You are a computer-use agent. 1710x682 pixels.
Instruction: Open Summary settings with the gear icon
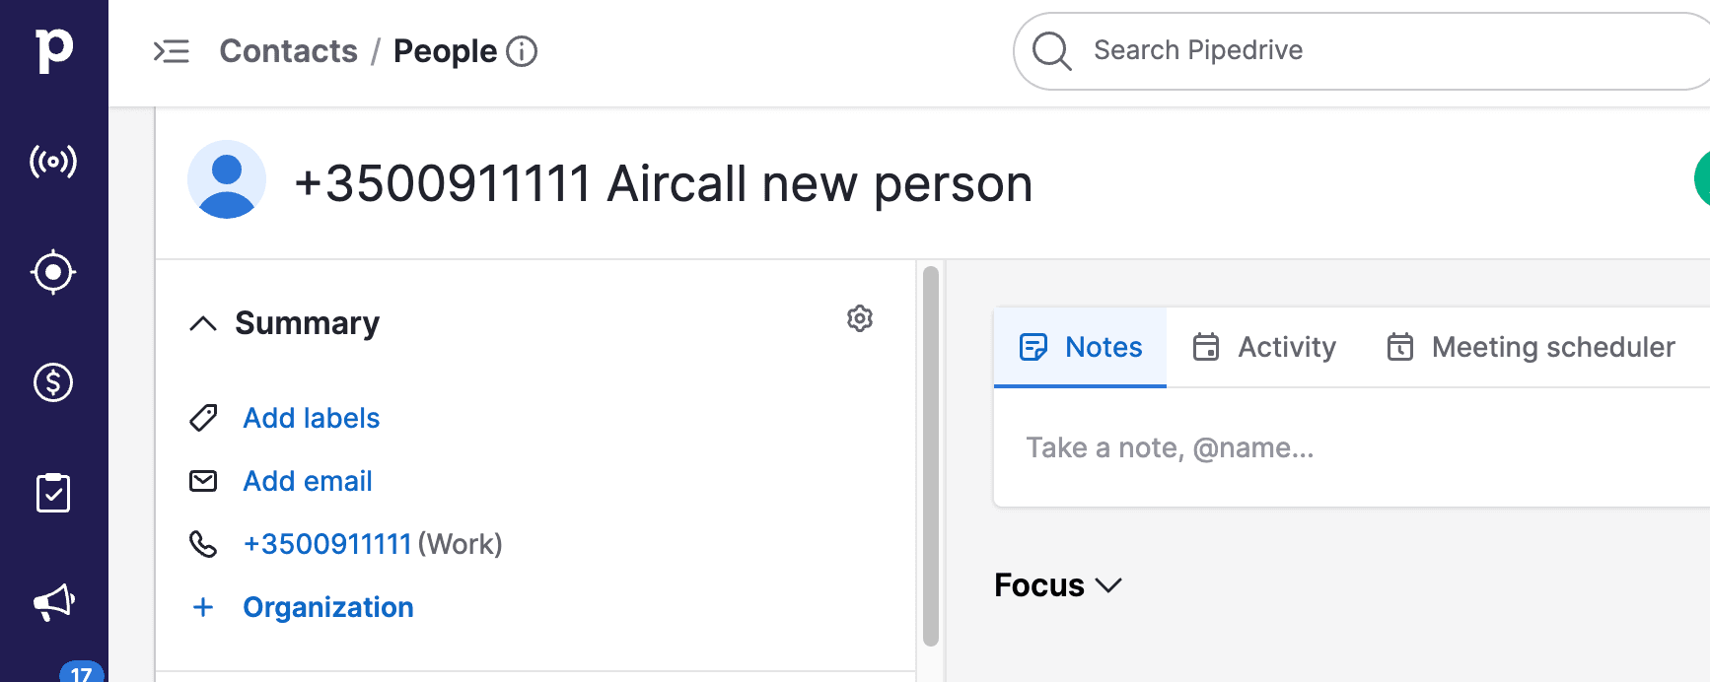pos(859,318)
